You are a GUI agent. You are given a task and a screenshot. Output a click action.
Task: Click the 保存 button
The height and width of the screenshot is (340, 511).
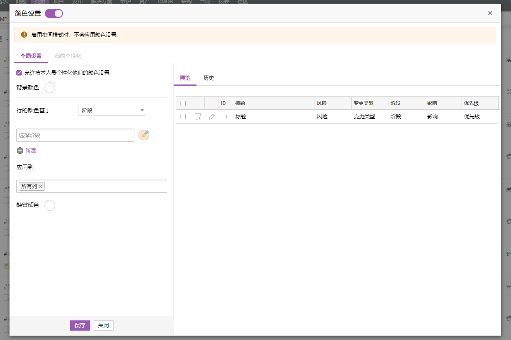point(80,325)
